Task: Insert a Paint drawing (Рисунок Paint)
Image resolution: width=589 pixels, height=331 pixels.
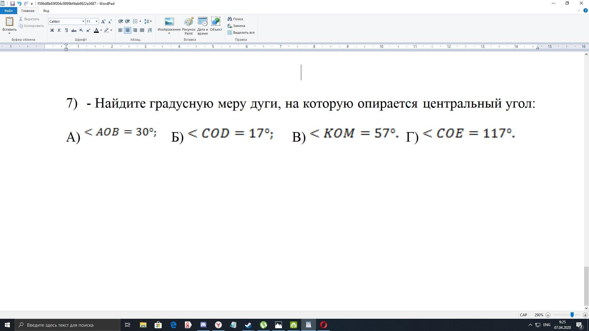Action: pyautogui.click(x=188, y=26)
